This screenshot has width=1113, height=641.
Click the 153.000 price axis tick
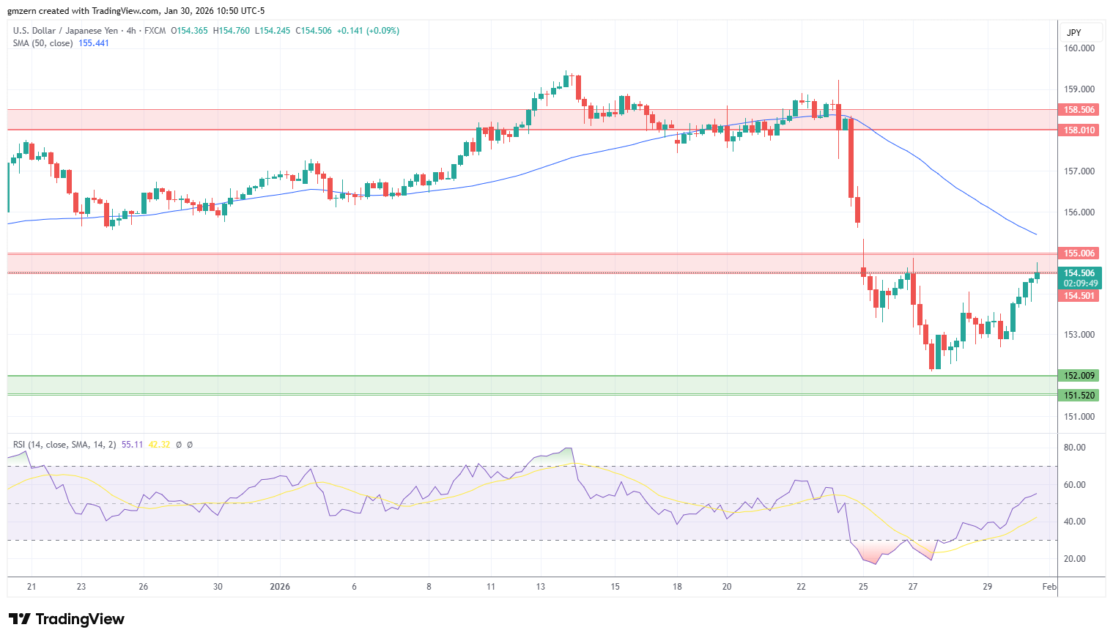pyautogui.click(x=1079, y=335)
